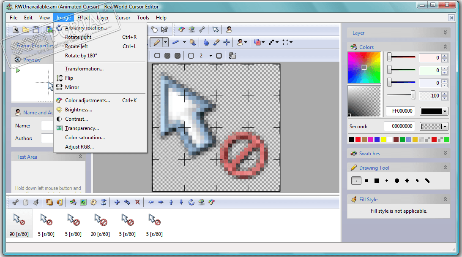Click the rotate arrow icon in frame toolbar
This screenshot has width=462, height=257.
191,202
